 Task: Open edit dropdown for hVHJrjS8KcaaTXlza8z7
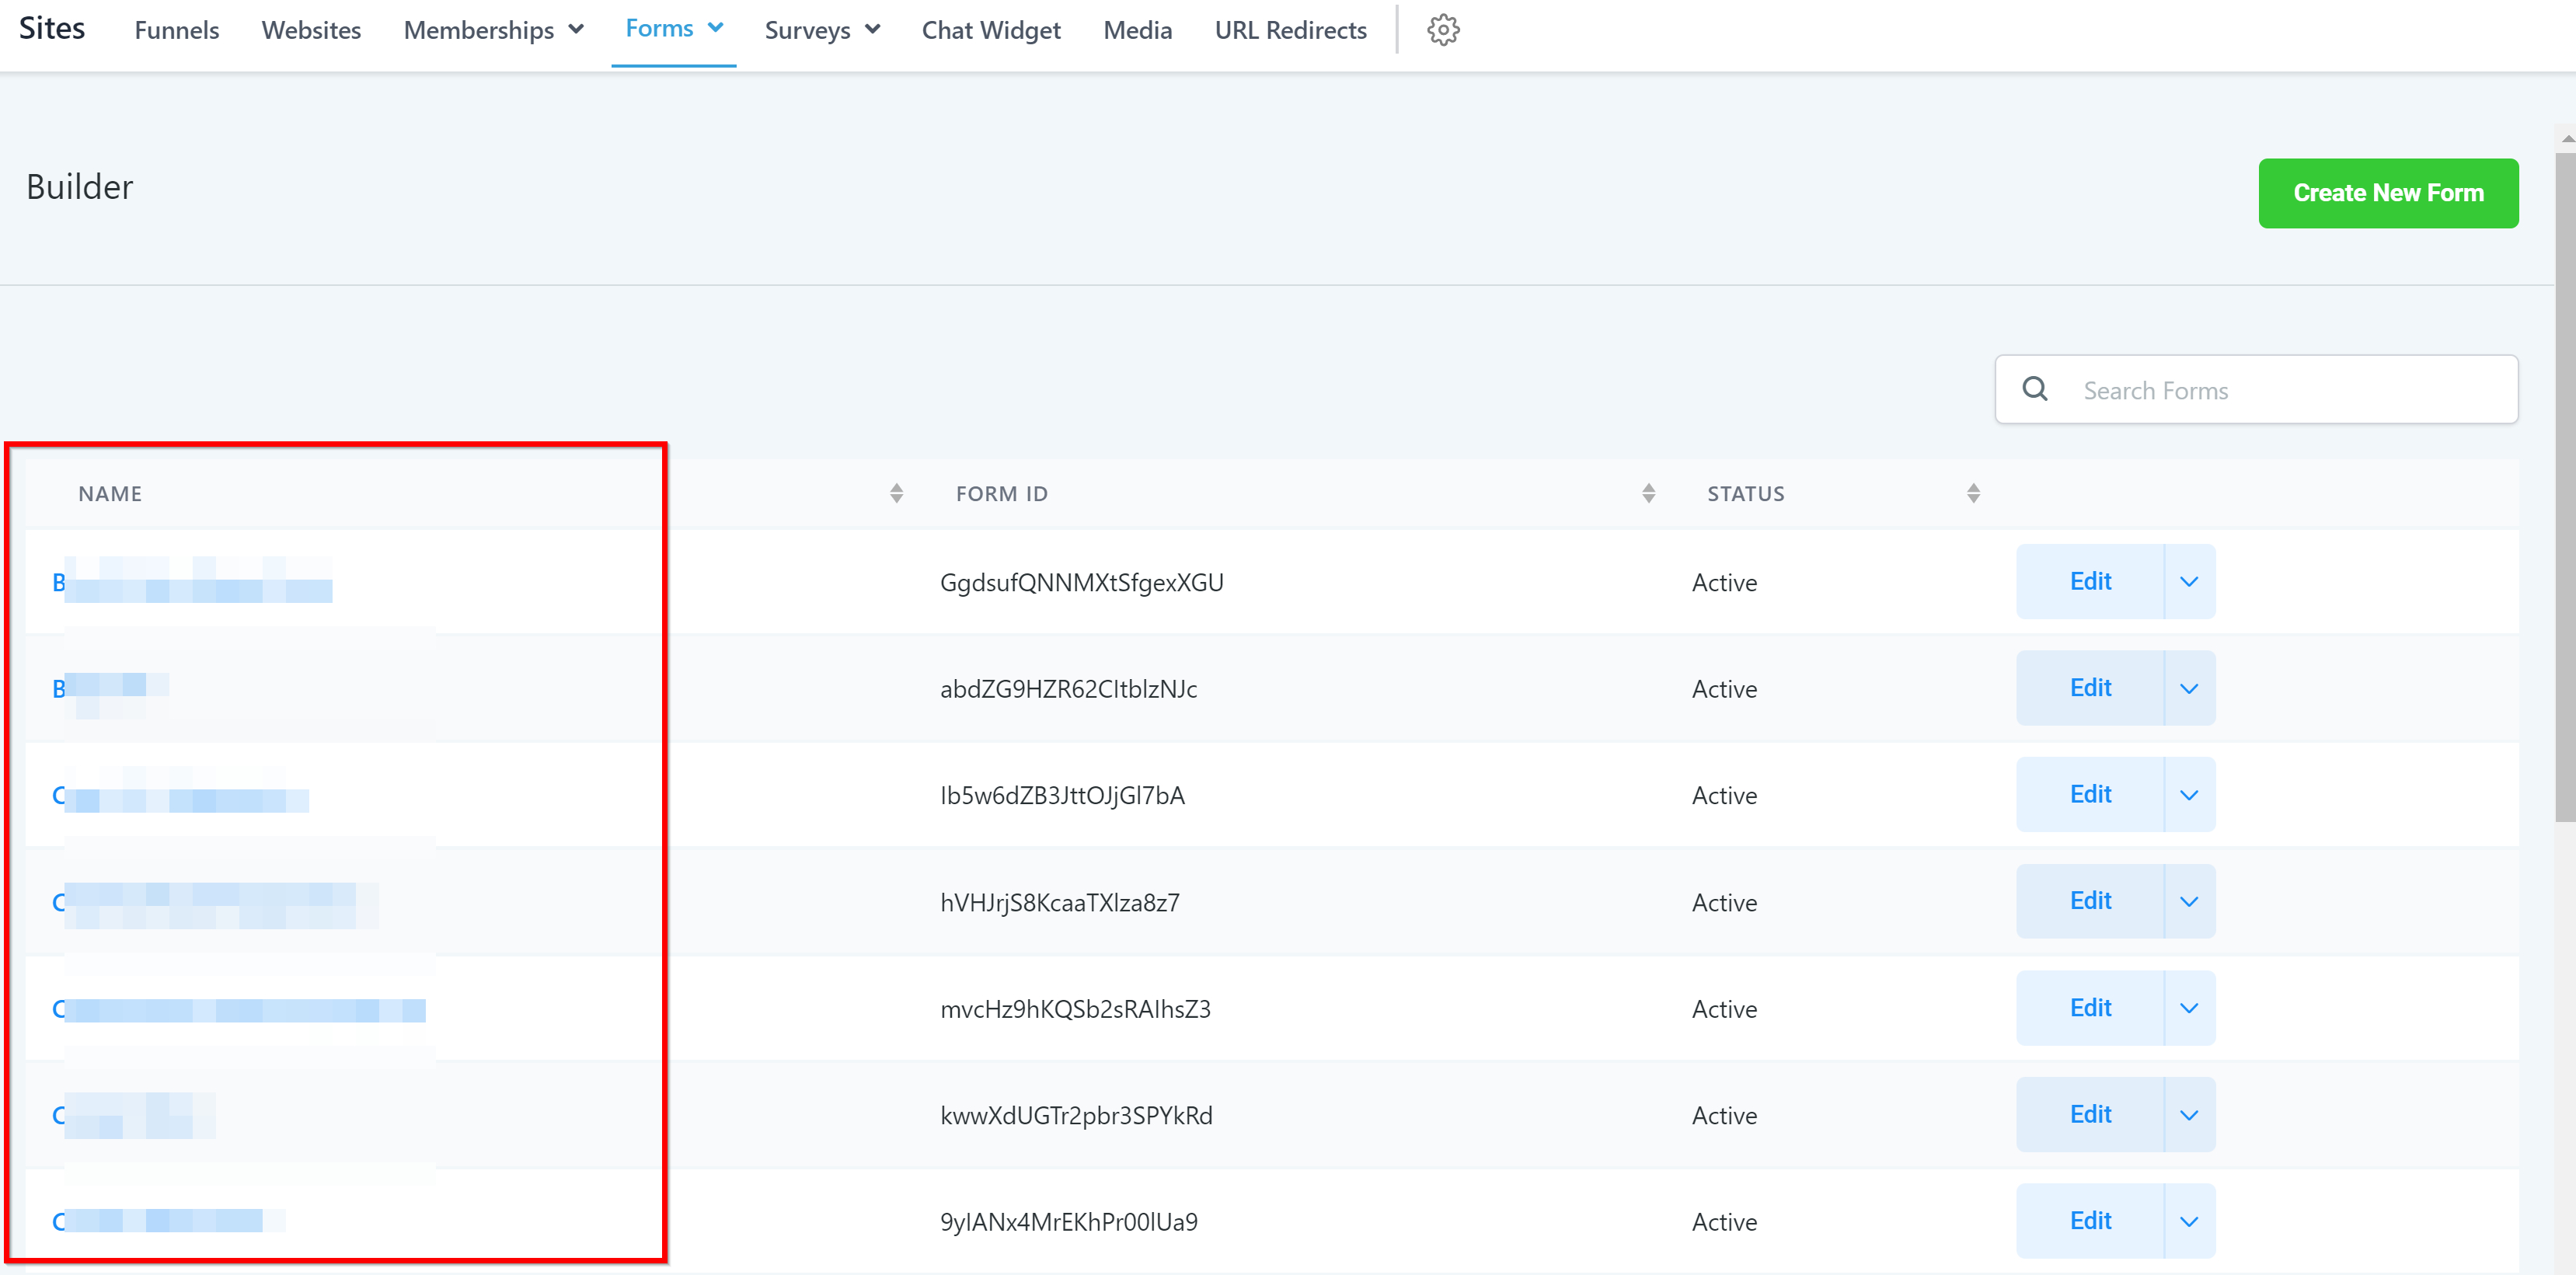click(x=2188, y=901)
